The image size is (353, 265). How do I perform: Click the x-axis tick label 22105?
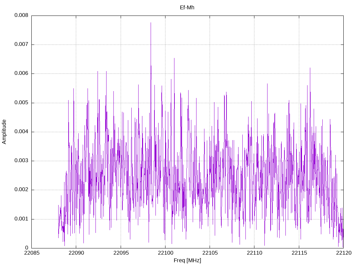(210, 253)
